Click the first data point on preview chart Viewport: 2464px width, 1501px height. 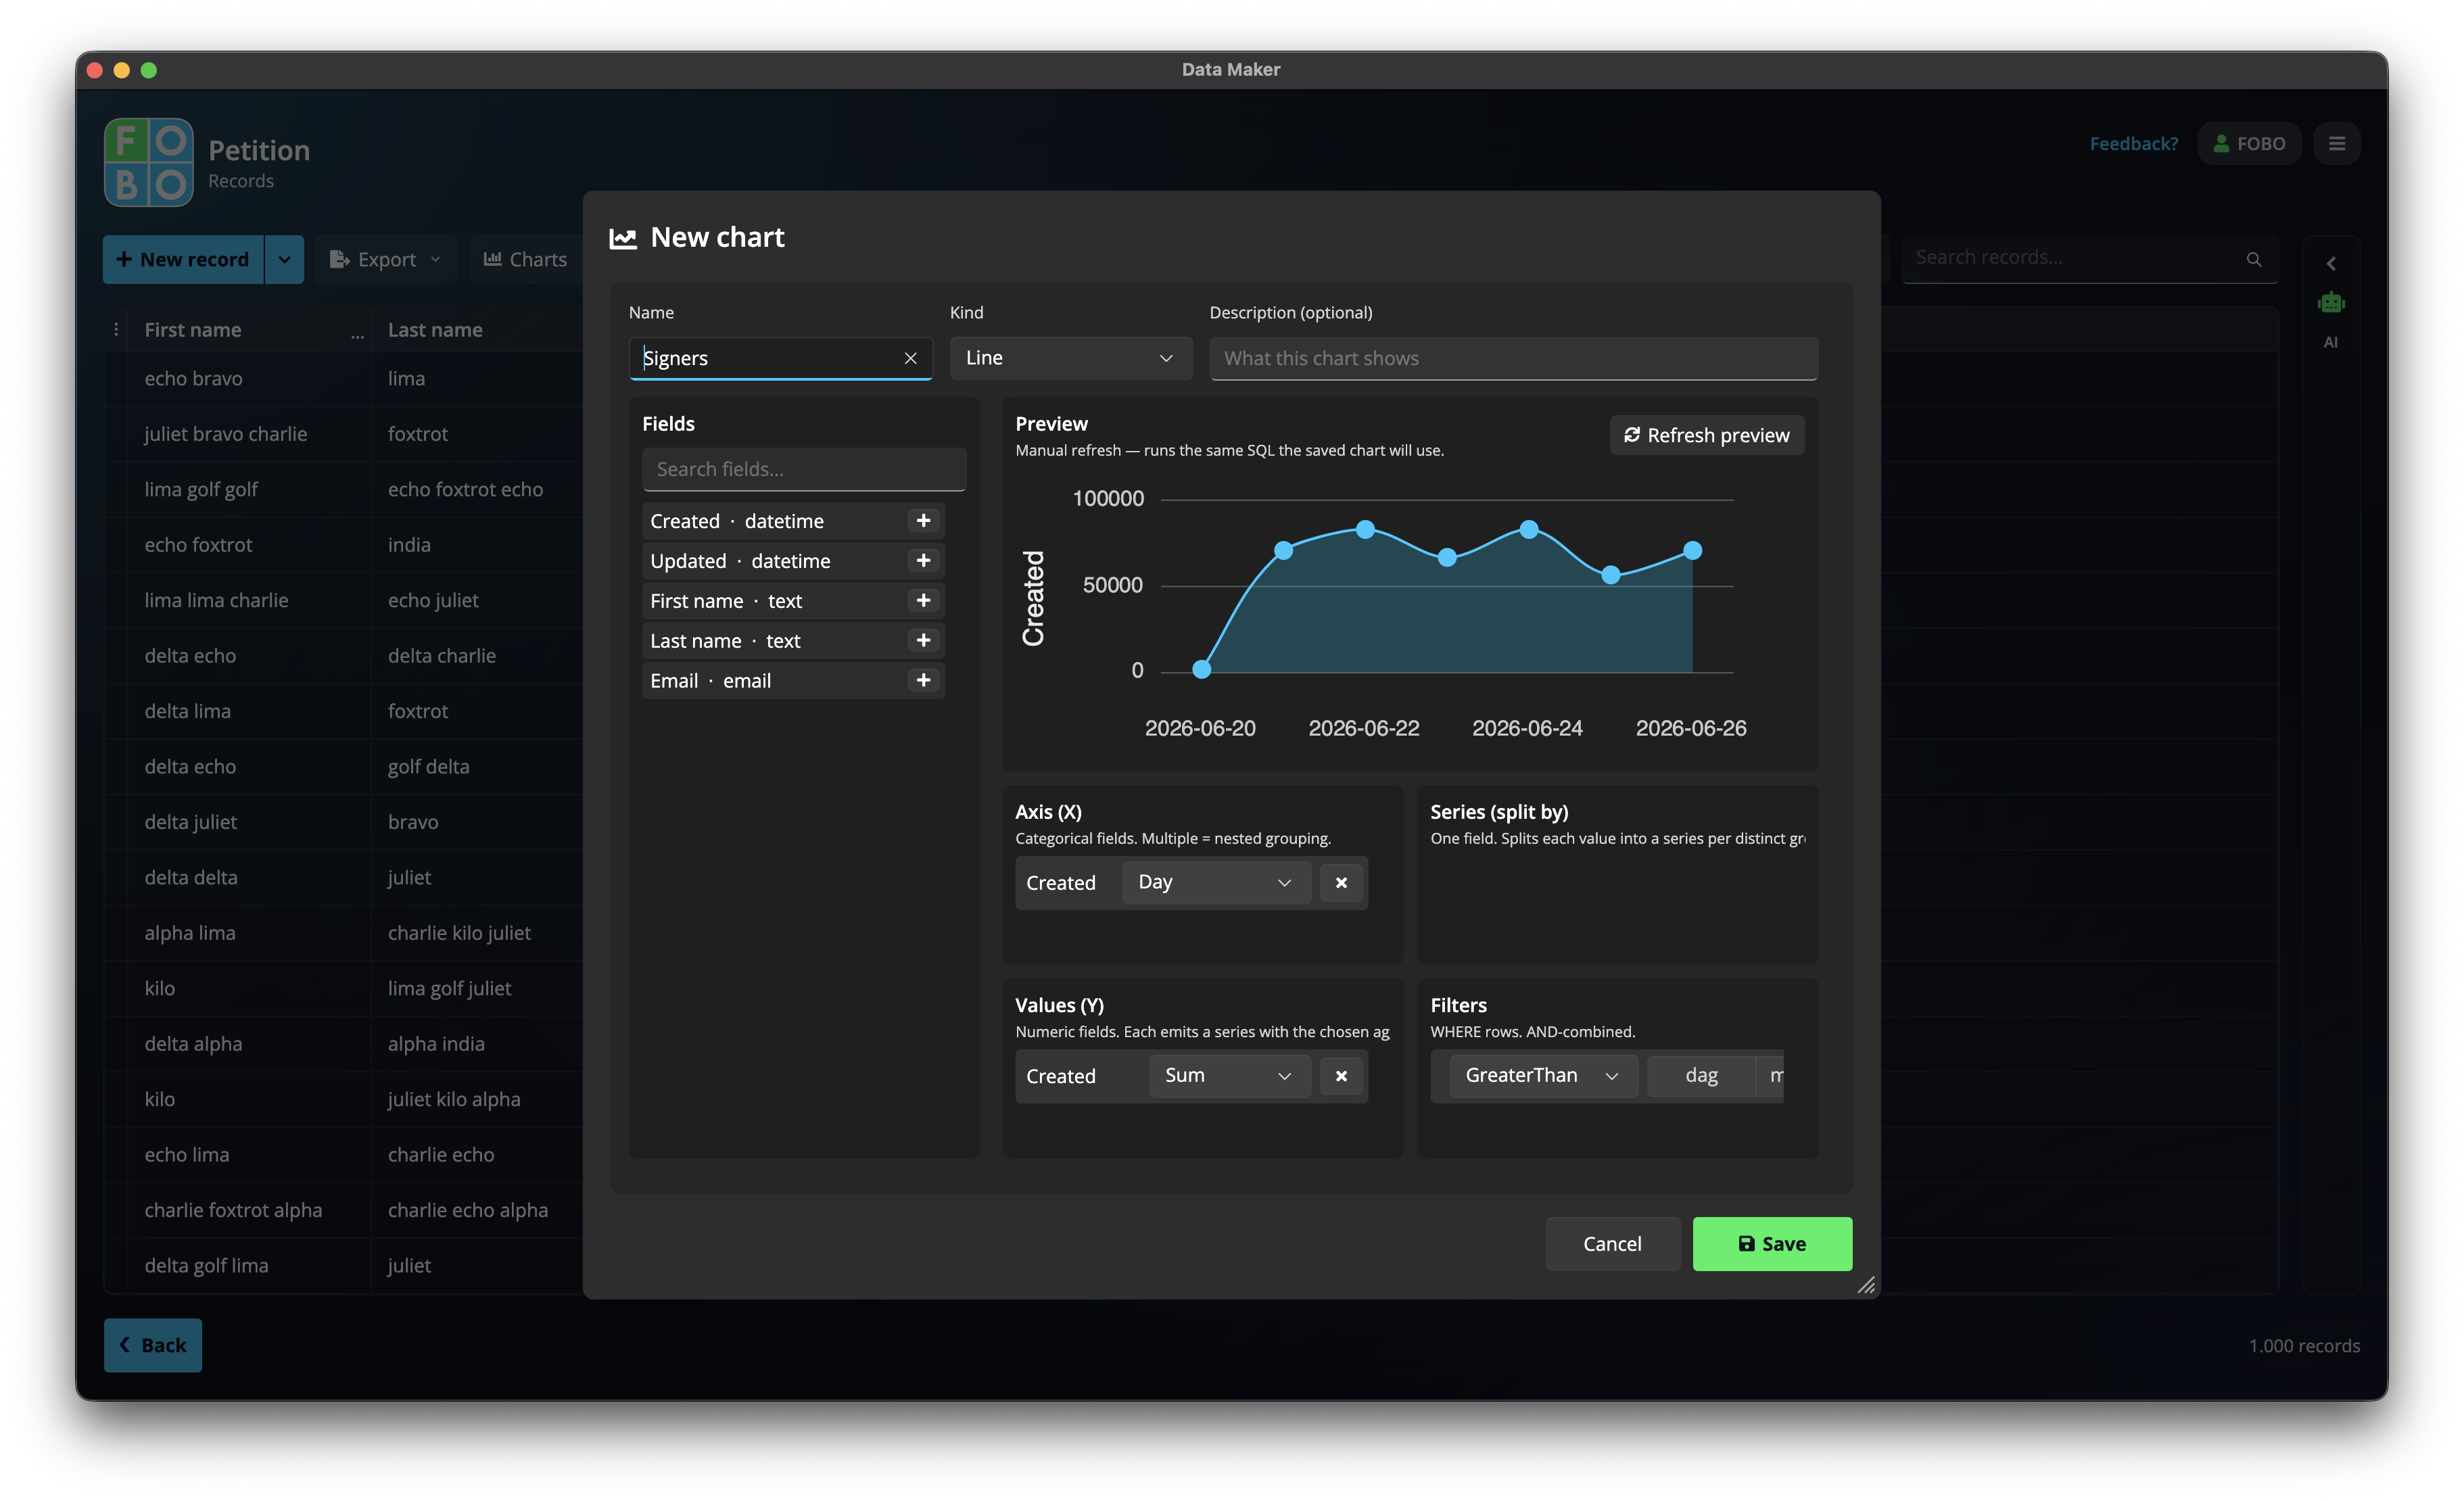pos(1202,670)
